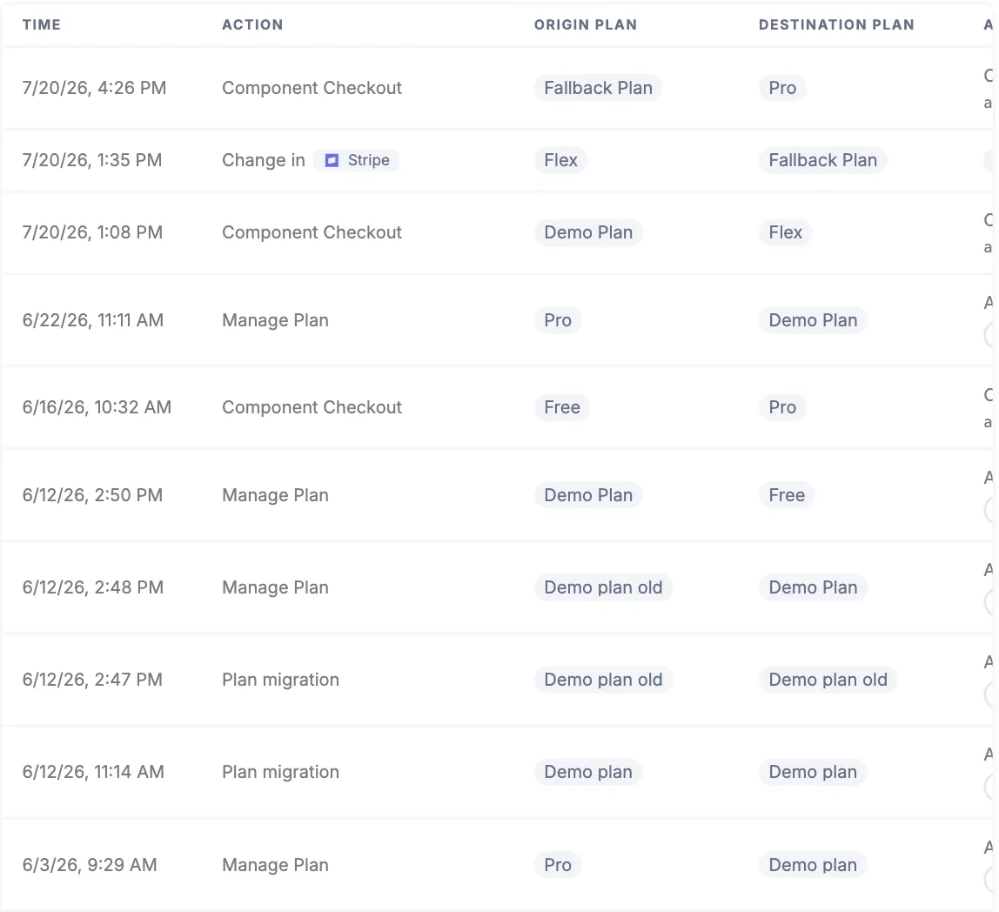999x912 pixels.
Task: Click the TIME column header
Action: coord(42,25)
